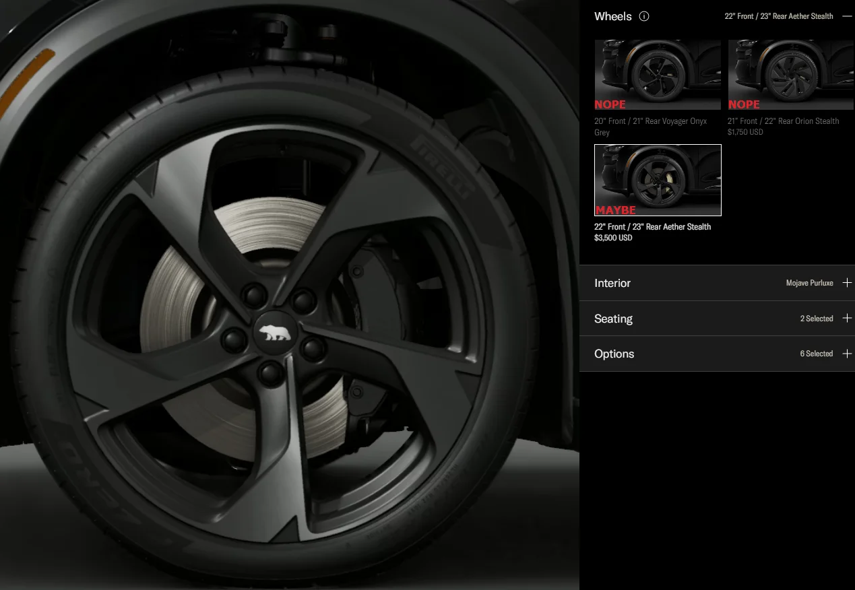Click the Aether Stealth label below selected thumbnail

pyautogui.click(x=652, y=227)
